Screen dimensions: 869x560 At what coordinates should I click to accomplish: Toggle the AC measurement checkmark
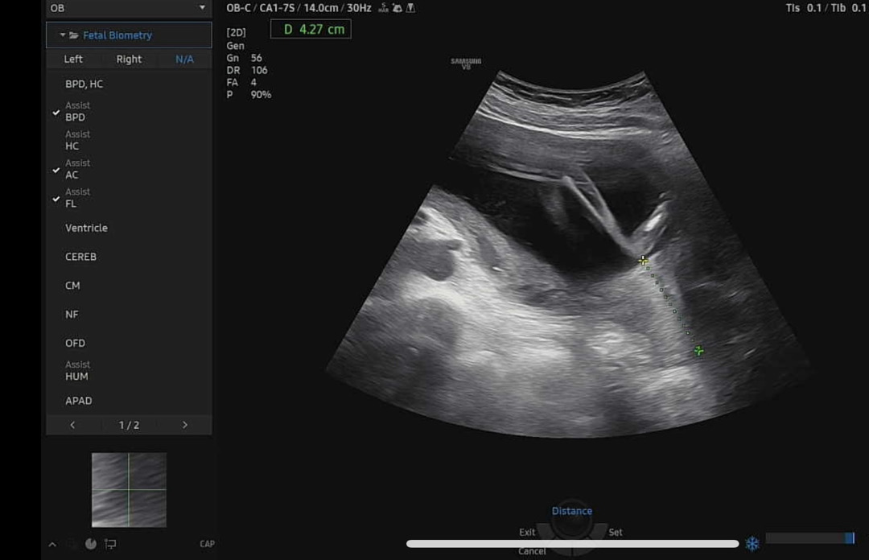[x=56, y=170]
